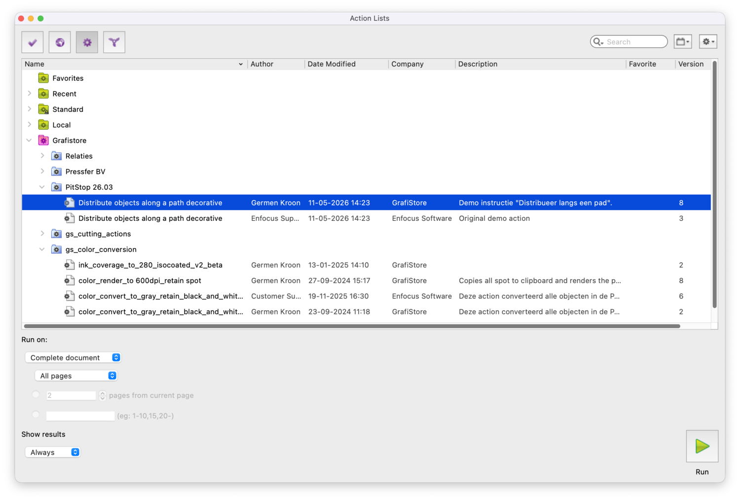Click the 'Original demo action' description

494,218
